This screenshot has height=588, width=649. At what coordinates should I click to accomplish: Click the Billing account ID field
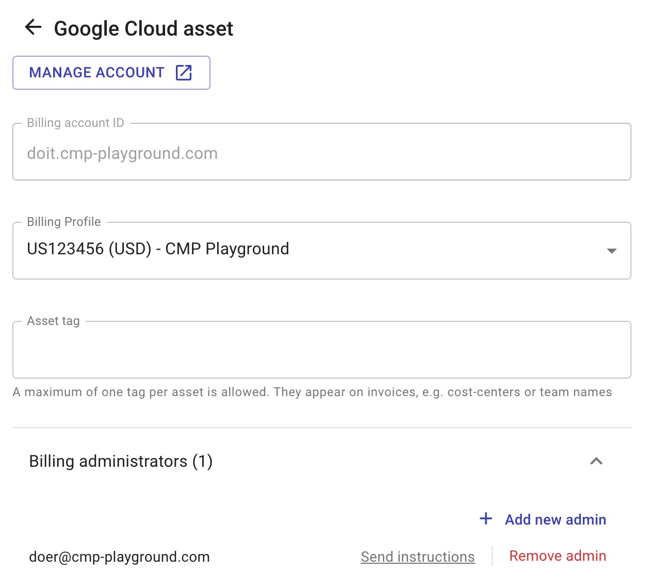point(320,152)
